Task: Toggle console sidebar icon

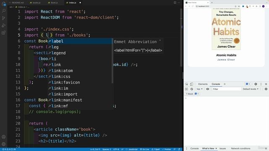Action: (187, 89)
